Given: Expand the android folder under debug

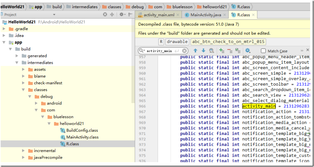Looking at the screenshot, I should click(x=36, y=104).
